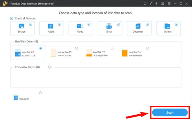Refresh the Removable Drives list

50,67
